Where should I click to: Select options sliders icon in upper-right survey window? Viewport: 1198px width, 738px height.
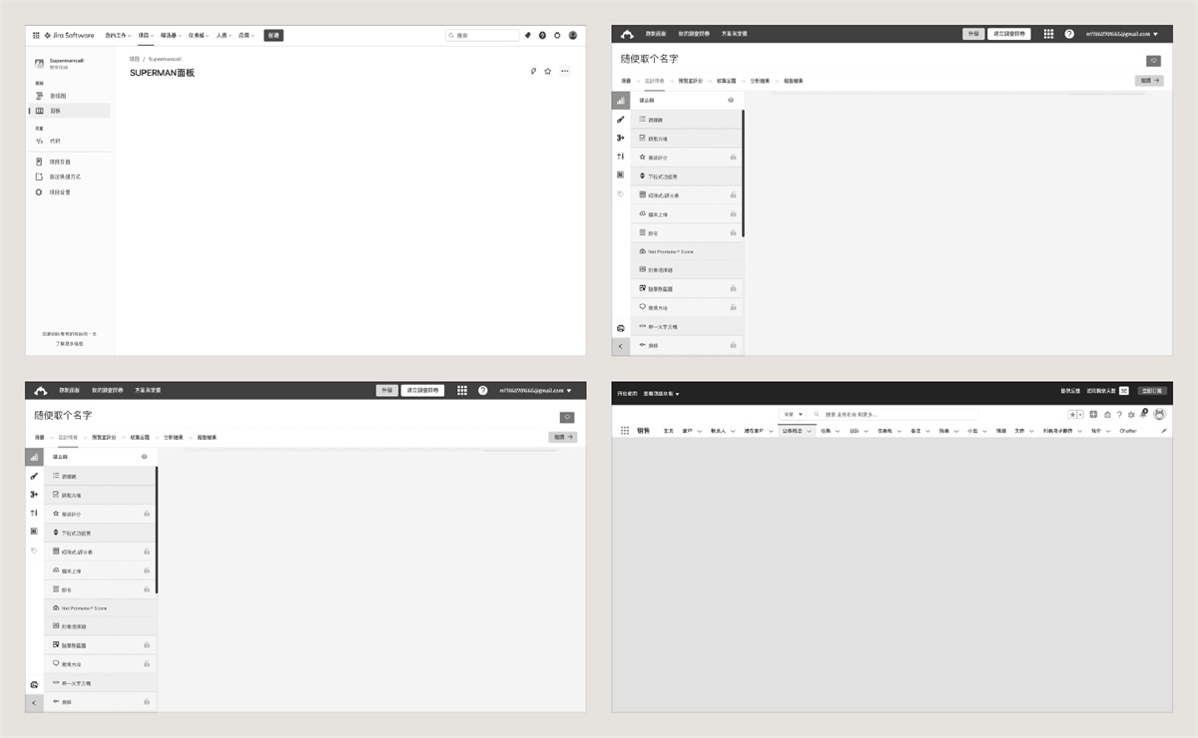(621, 156)
